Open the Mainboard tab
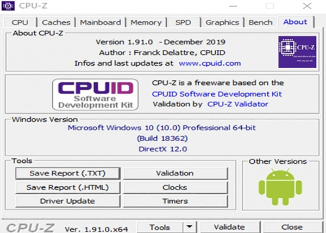The width and height of the screenshot is (326, 233). click(x=101, y=22)
